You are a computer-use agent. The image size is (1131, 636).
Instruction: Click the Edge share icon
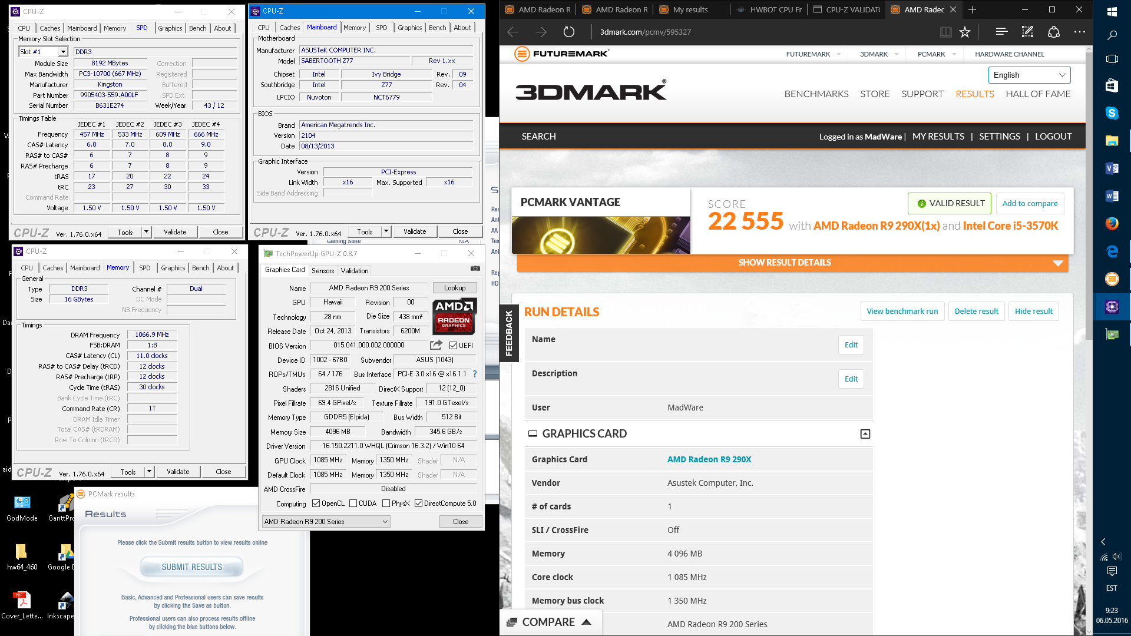coord(1054,32)
